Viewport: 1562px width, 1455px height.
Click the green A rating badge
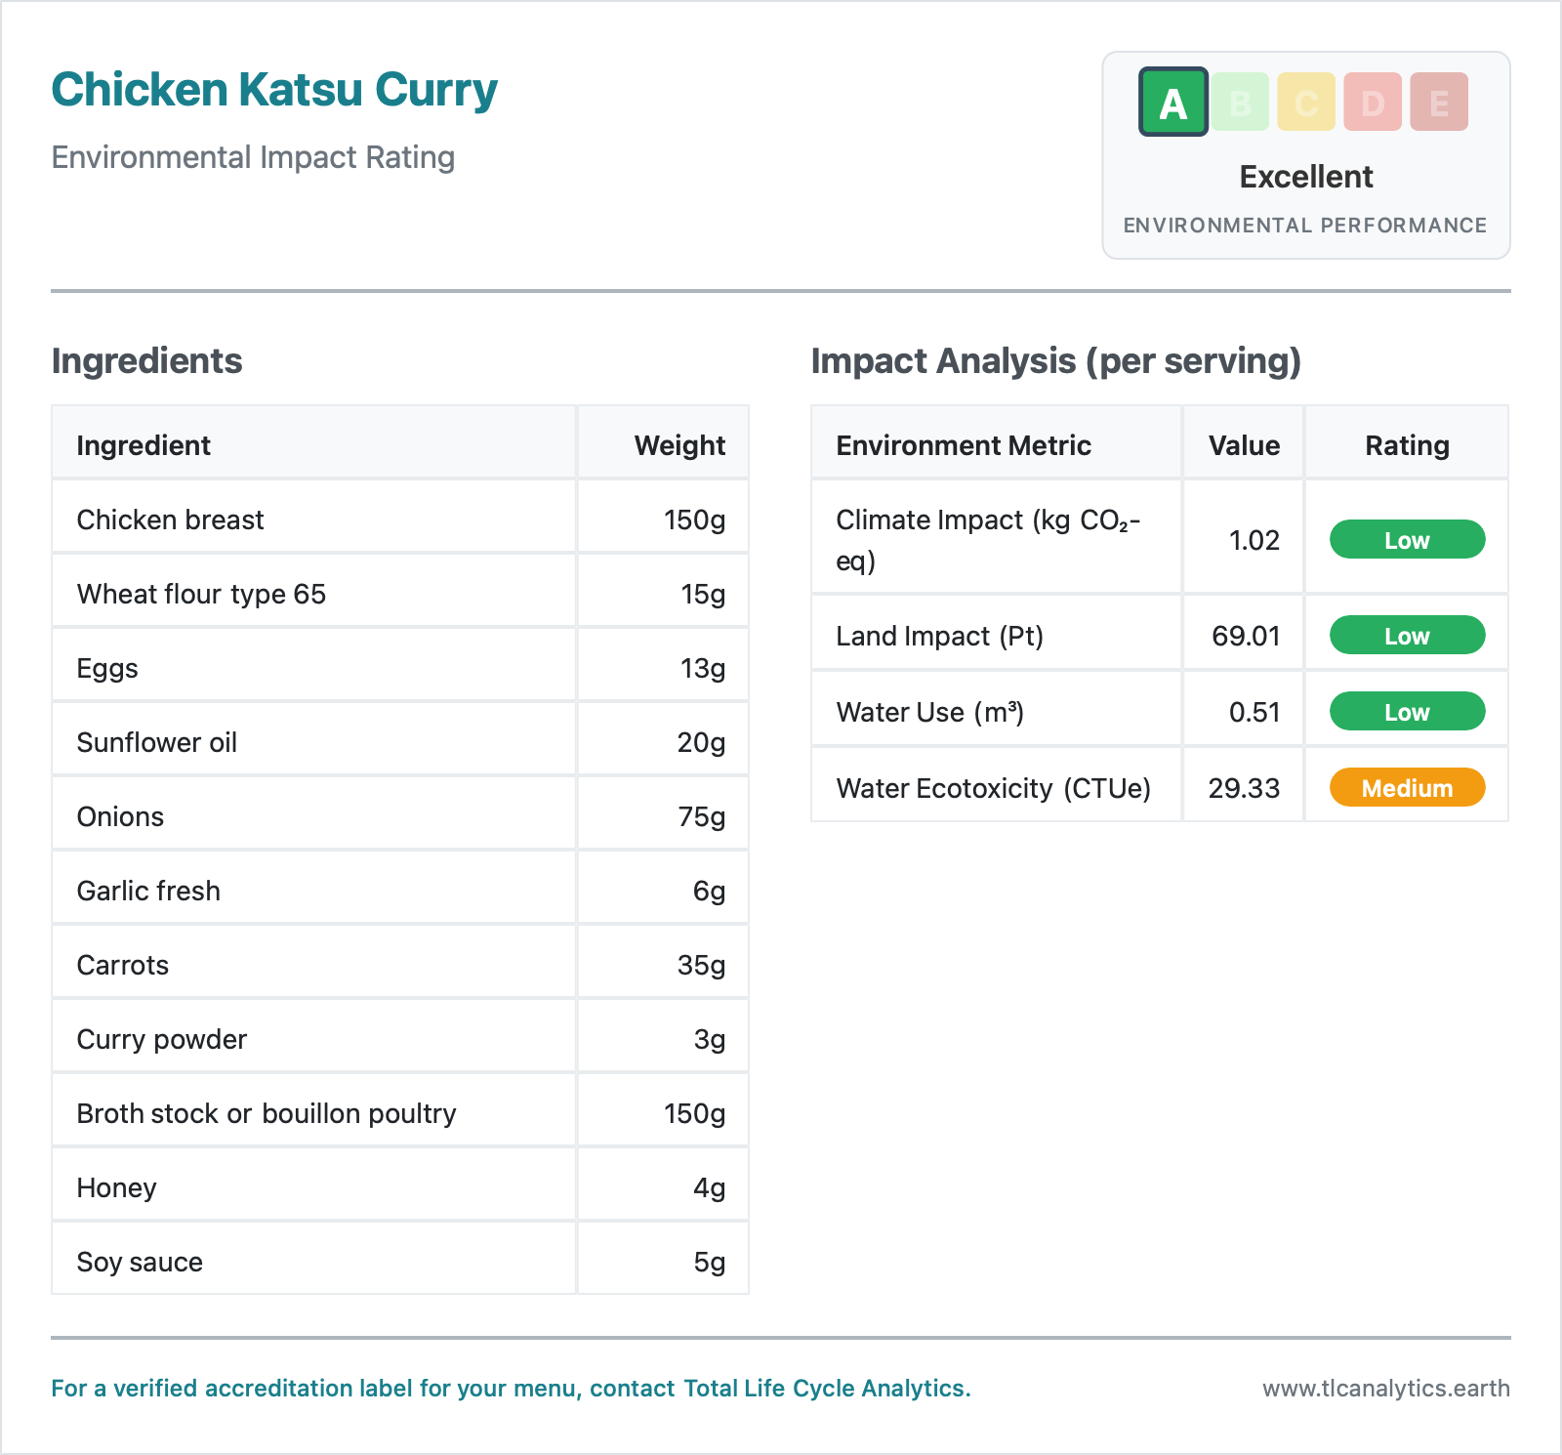tap(1172, 103)
